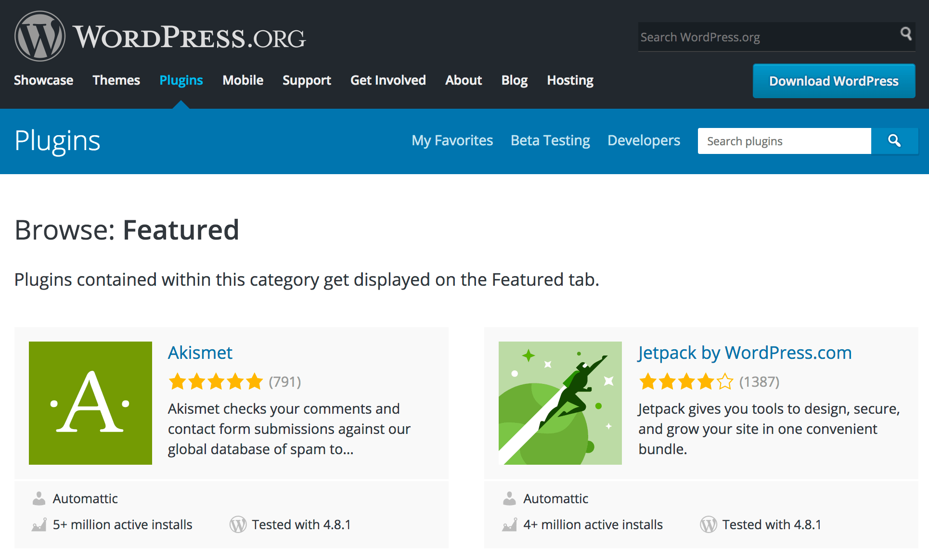The height and width of the screenshot is (559, 929).
Task: Click the magnifier icon in the WordPress.org search
Action: pos(906,34)
